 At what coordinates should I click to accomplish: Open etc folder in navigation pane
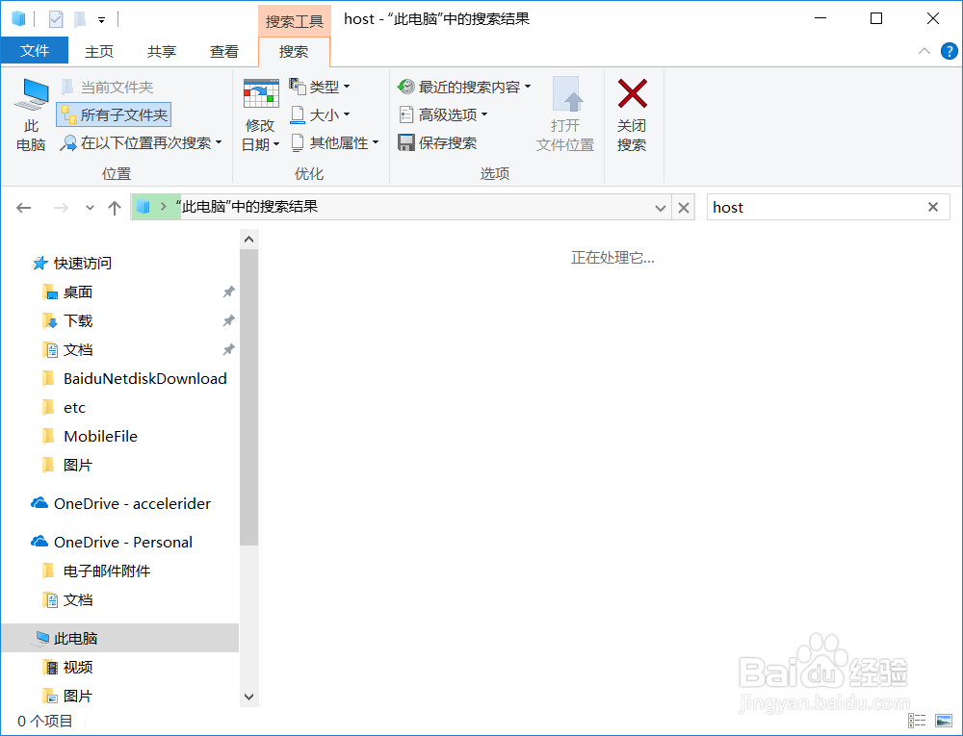click(64, 407)
